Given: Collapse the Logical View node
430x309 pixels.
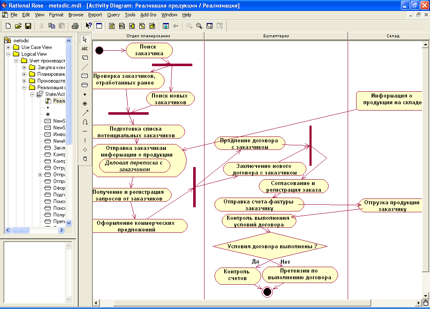Looking at the screenshot, I should click(8, 54).
